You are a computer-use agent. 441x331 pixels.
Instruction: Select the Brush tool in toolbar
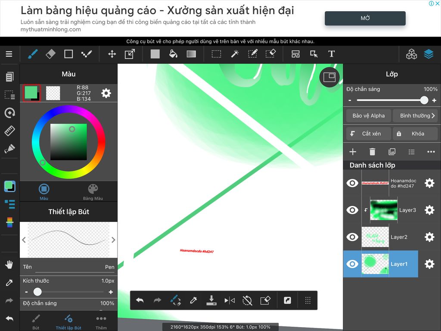[x=33, y=54]
